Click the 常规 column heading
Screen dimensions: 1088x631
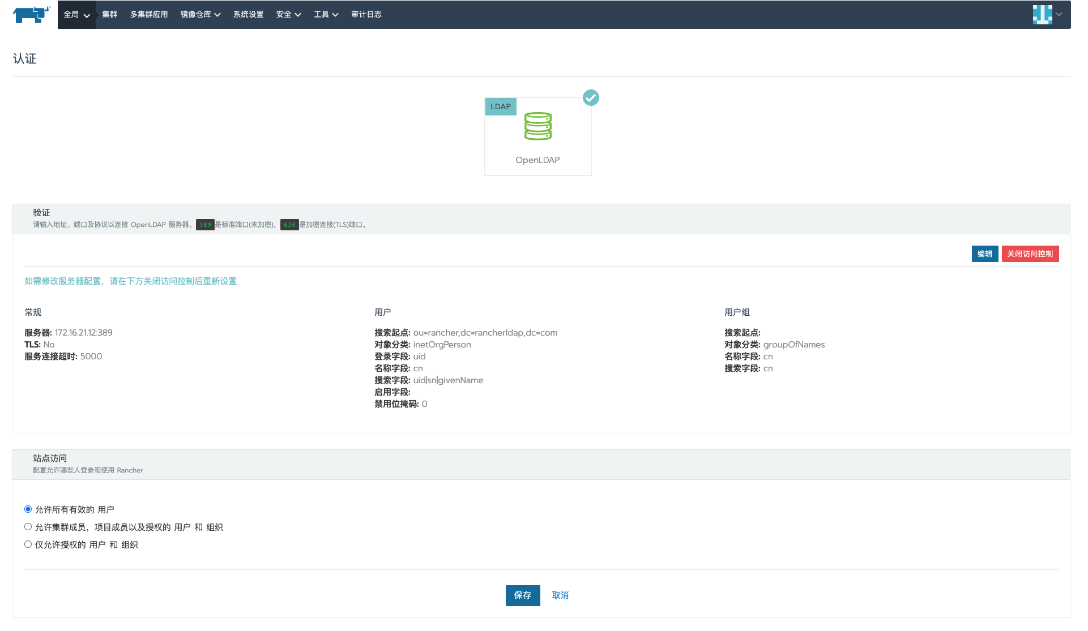pyautogui.click(x=33, y=312)
